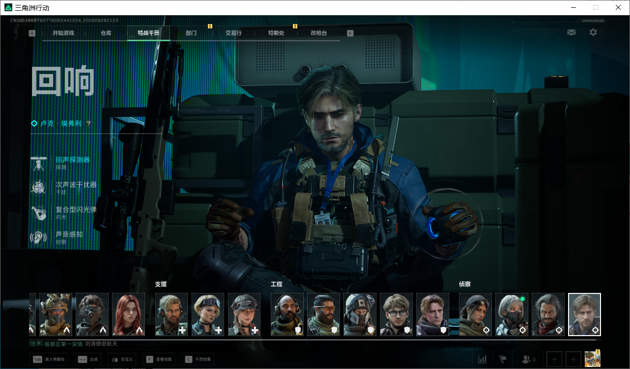Select the 声音感知 skill

pos(57,237)
